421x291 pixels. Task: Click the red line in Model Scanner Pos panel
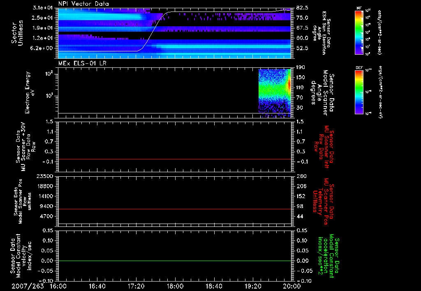pyautogui.click(x=174, y=209)
